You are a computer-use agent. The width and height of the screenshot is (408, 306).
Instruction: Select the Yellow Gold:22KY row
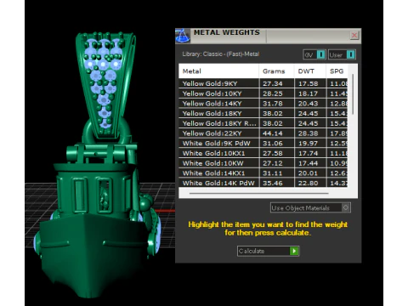coord(263,133)
